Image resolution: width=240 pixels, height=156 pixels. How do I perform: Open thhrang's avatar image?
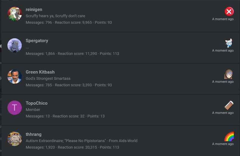(15, 139)
